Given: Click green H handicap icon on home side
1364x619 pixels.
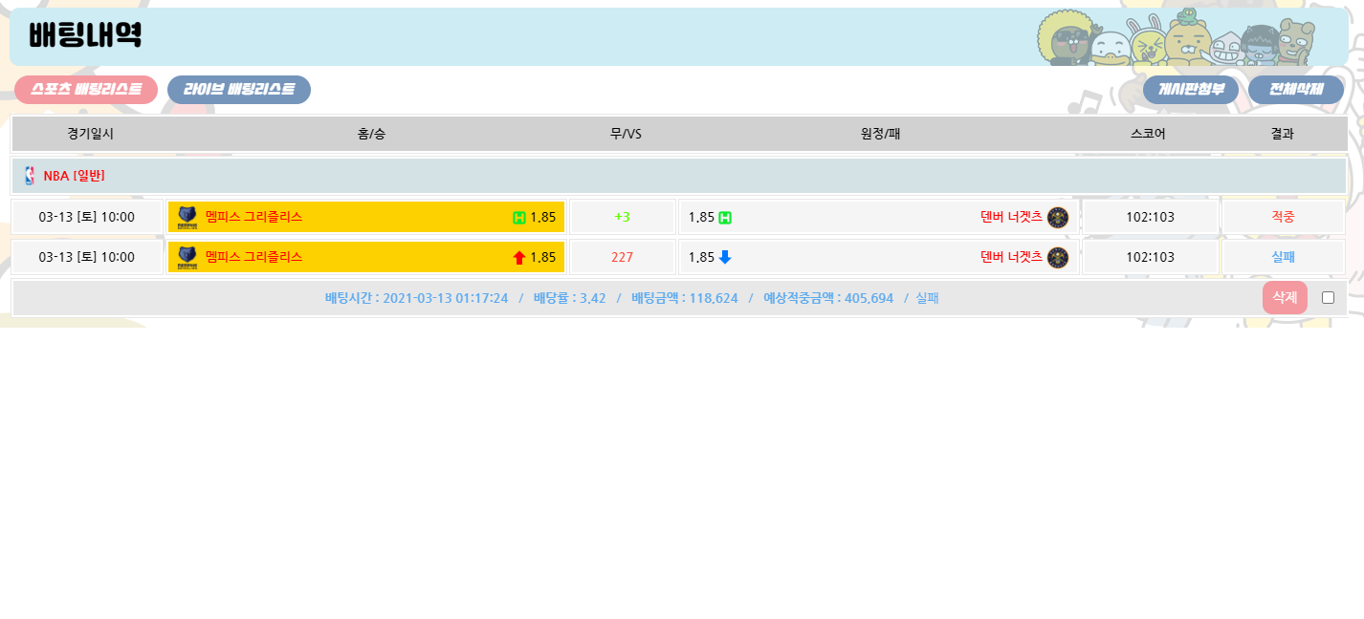Looking at the screenshot, I should [519, 218].
